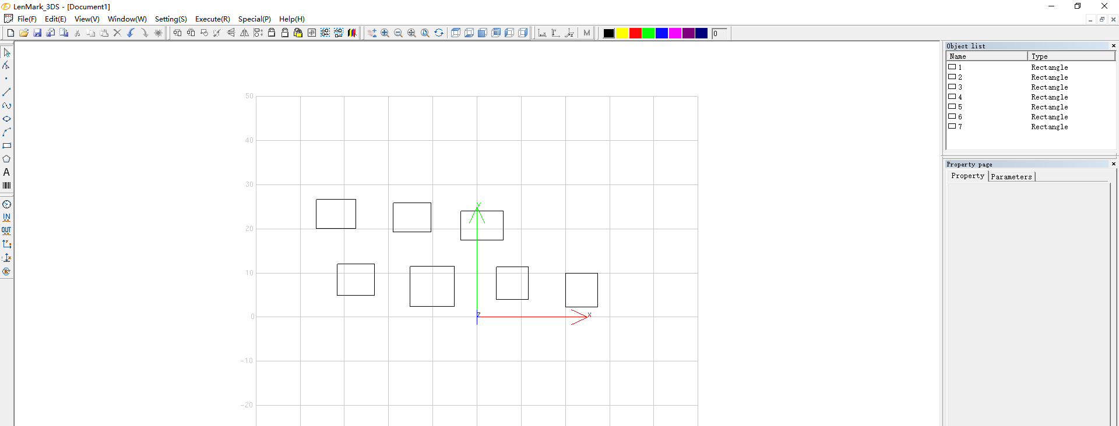Select object 4 in the Object list

1030,97
